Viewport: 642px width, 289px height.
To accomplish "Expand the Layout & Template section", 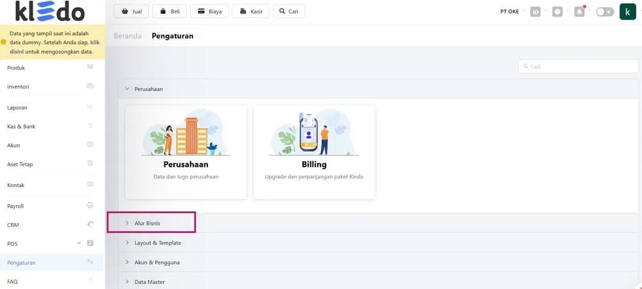I will pos(157,243).
